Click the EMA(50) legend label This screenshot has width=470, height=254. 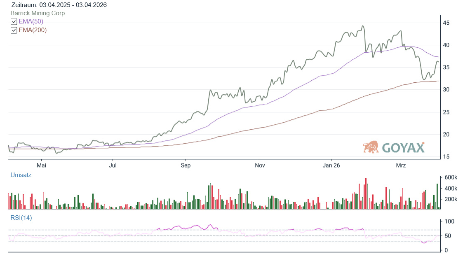[31, 21]
